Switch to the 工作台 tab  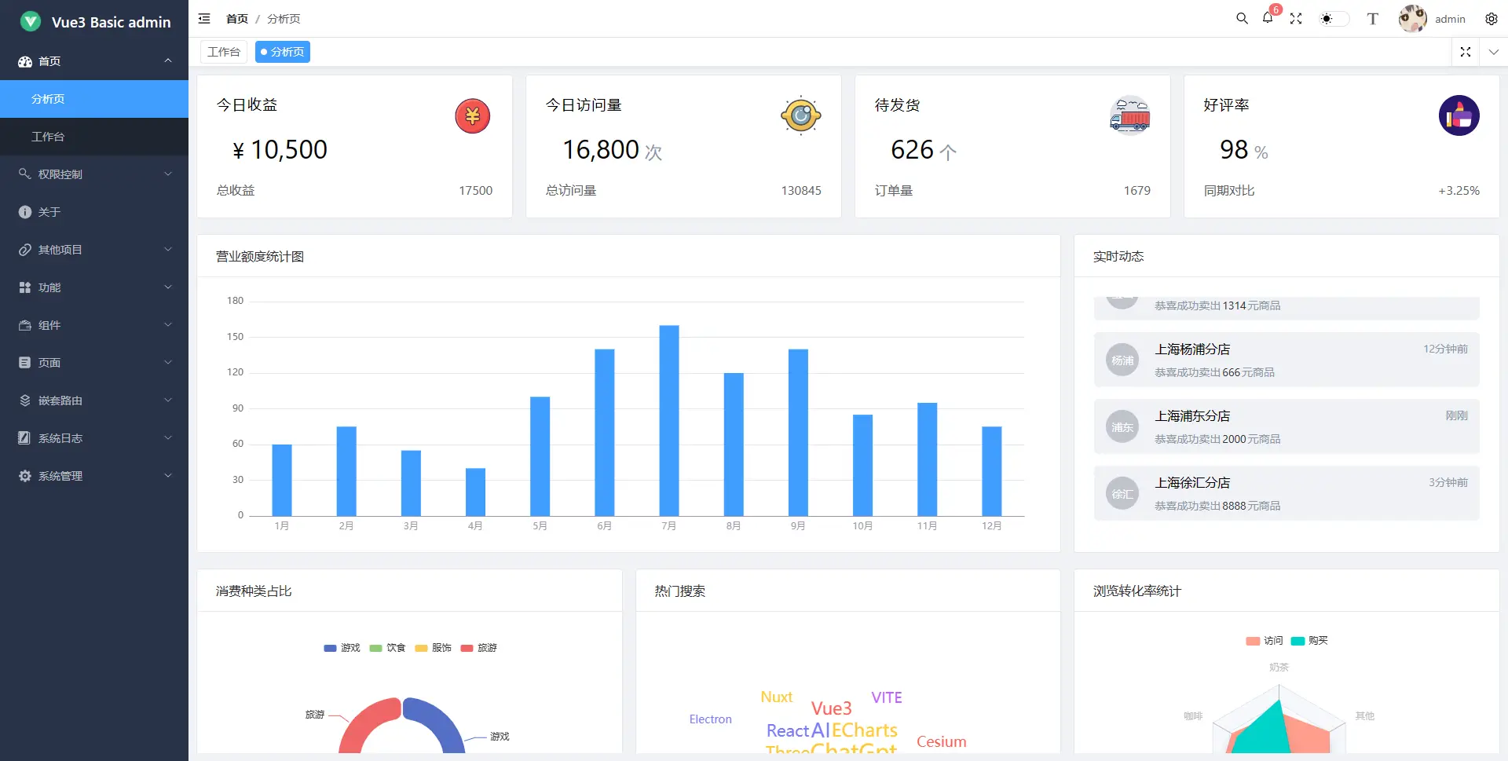[224, 52]
